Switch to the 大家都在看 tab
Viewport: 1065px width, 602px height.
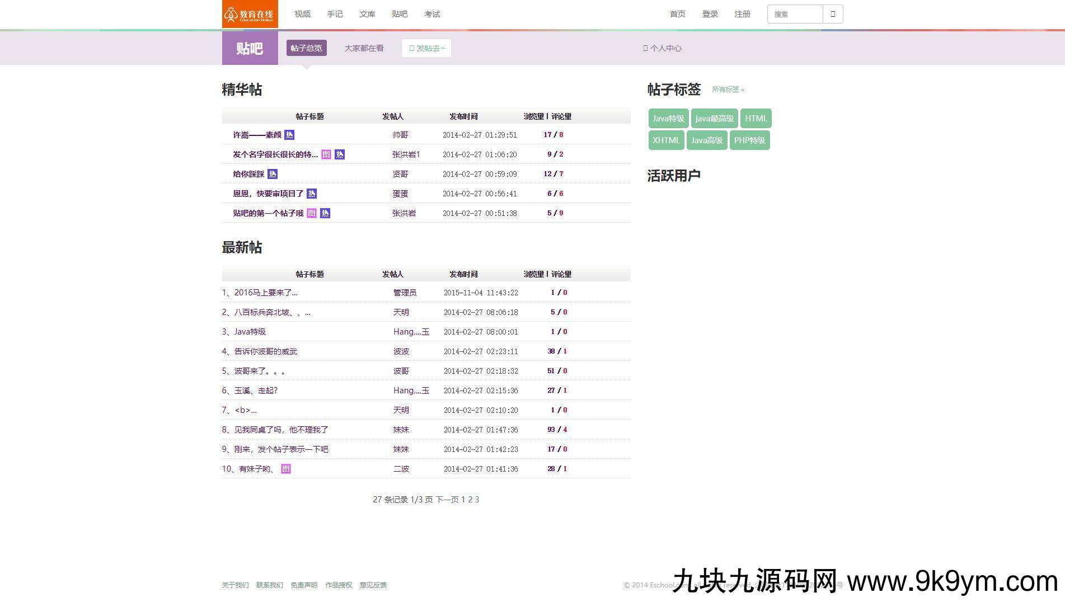[364, 48]
